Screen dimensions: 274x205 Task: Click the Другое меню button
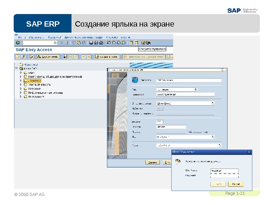[x=48, y=57]
